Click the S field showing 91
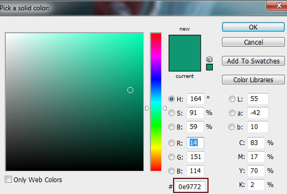The width and height of the screenshot is (287, 194). pyautogui.click(x=195, y=113)
